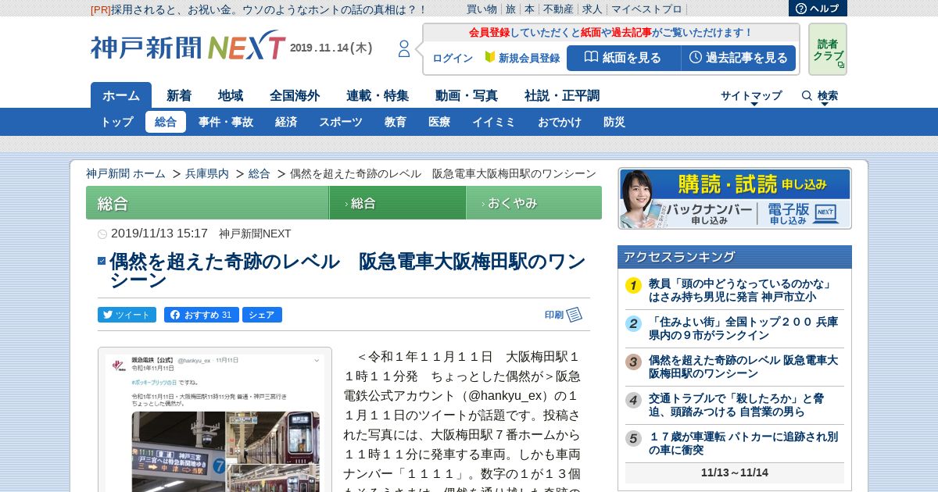The height and width of the screenshot is (492, 938).
Task: Click the 買い物 top link
Action: point(482,9)
